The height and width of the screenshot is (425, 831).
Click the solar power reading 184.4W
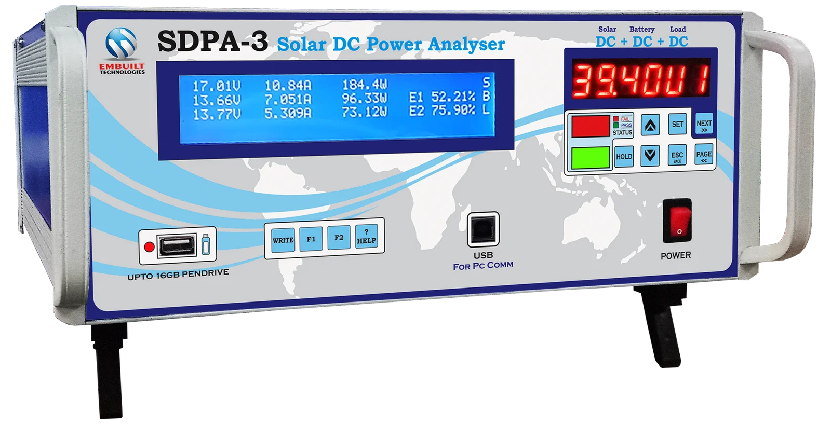(x=364, y=84)
